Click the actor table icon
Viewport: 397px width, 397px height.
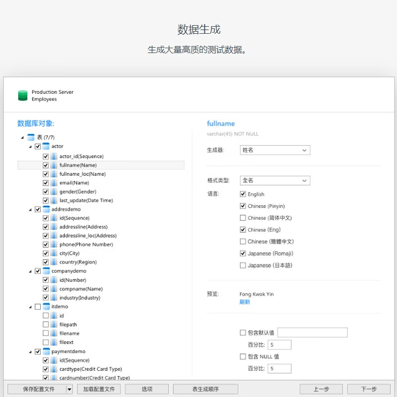(46, 146)
